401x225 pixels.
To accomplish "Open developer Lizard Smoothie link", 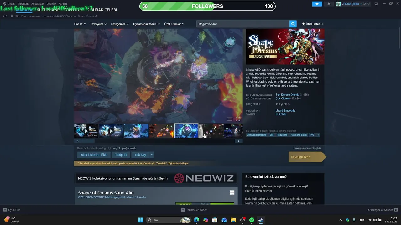I will pos(285,110).
